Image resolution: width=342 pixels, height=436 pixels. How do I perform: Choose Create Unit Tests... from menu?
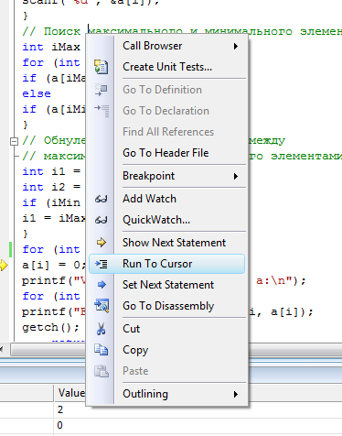point(167,67)
